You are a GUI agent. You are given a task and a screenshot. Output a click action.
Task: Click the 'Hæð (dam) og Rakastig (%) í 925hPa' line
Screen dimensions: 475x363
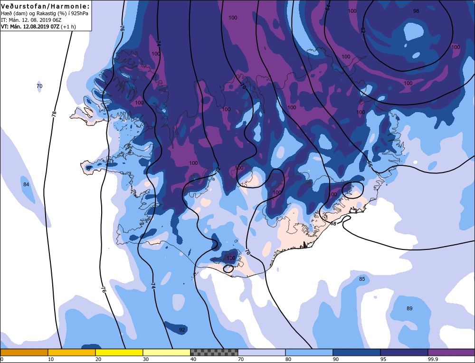pos(45,14)
